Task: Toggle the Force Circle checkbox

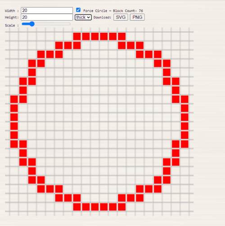Action: coord(78,10)
